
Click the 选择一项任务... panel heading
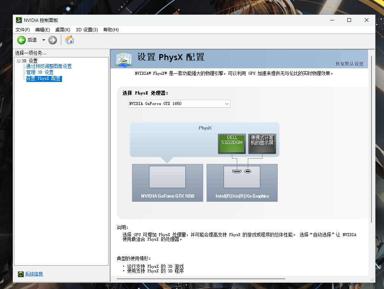tap(31, 53)
